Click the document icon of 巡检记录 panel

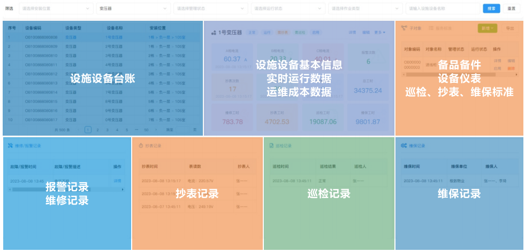271,146
